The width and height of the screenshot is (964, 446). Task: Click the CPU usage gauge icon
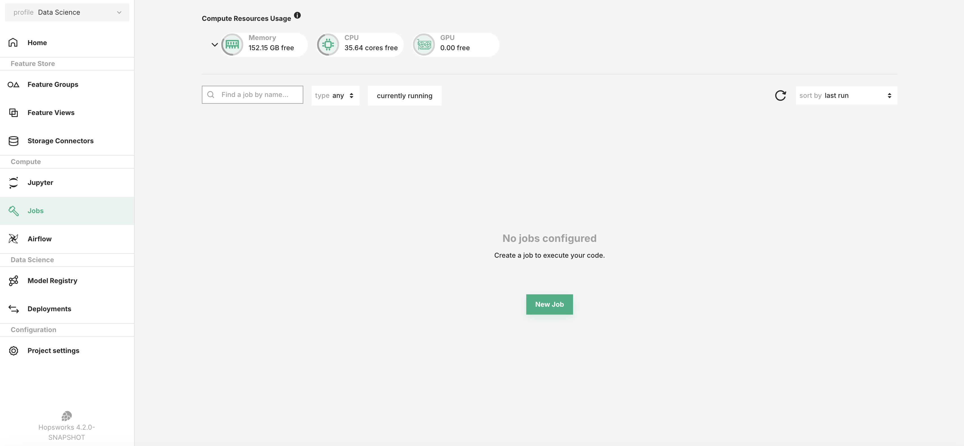328,45
